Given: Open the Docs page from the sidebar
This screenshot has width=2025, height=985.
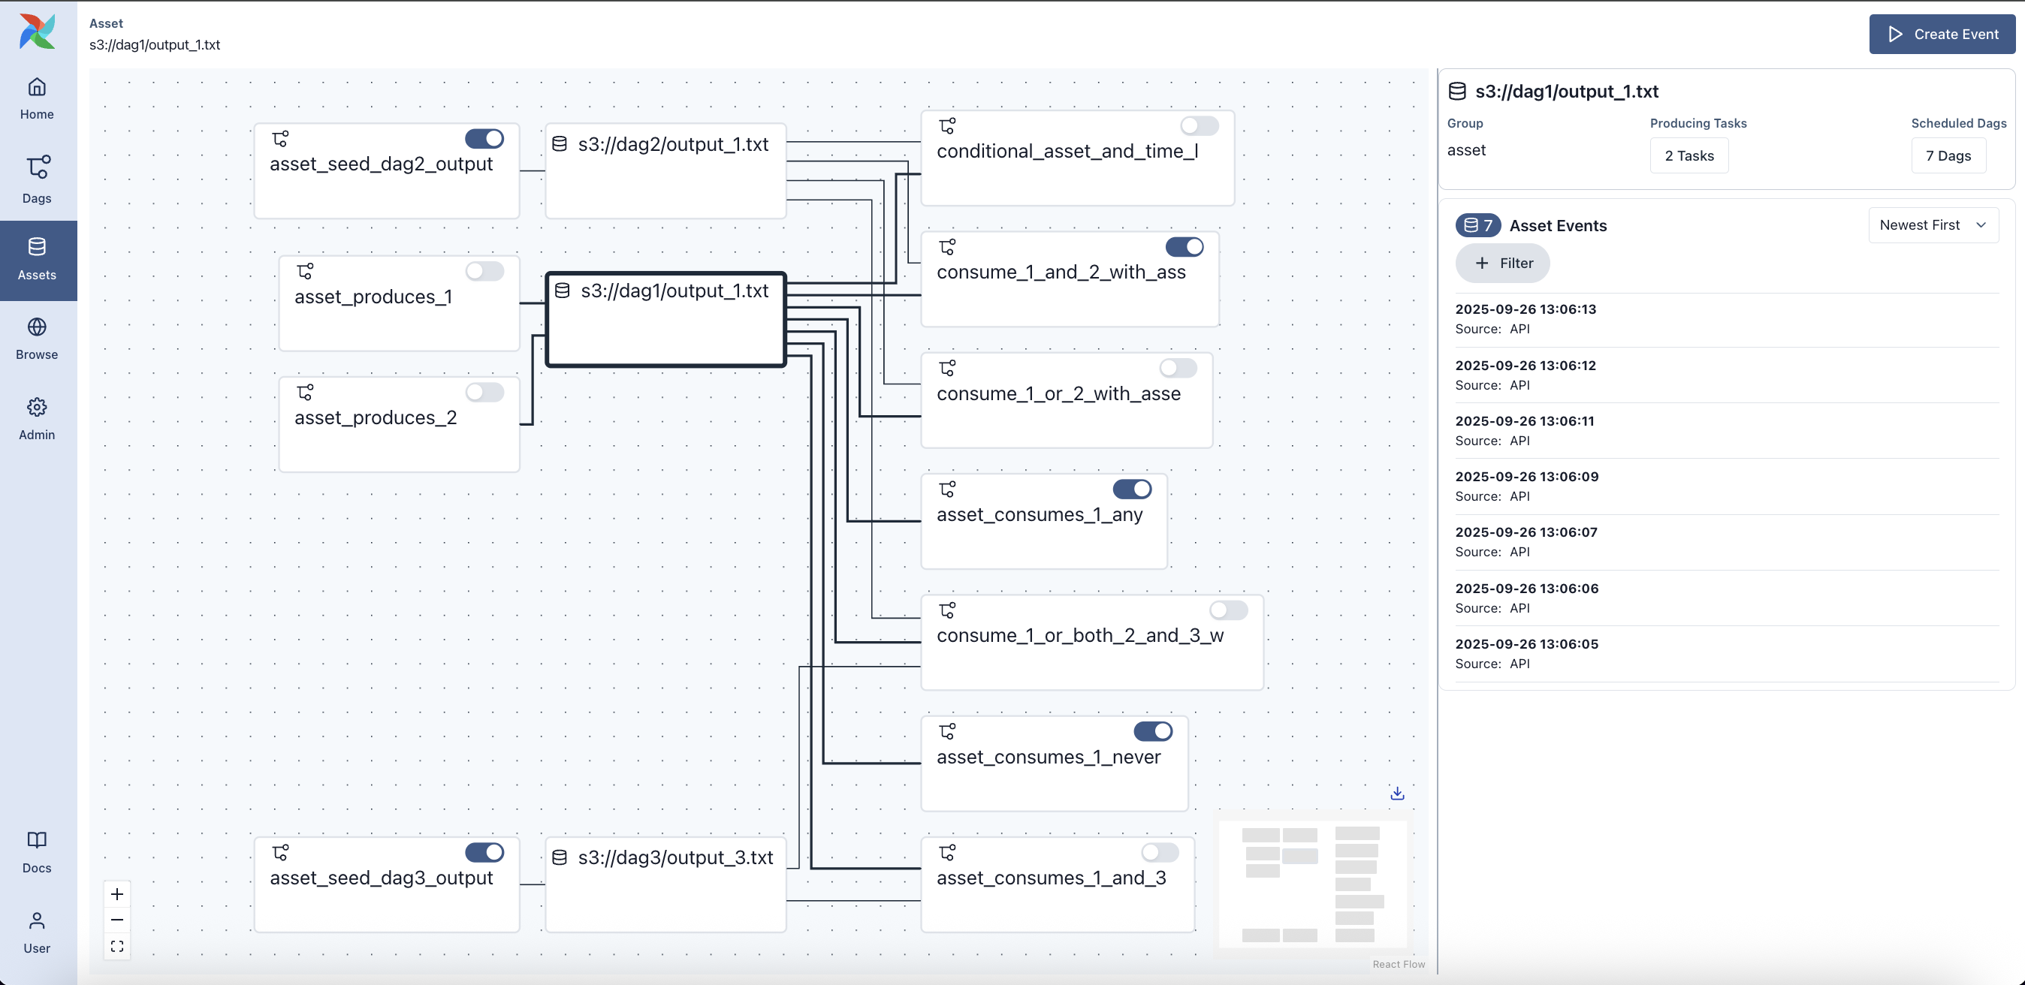Looking at the screenshot, I should (36, 851).
